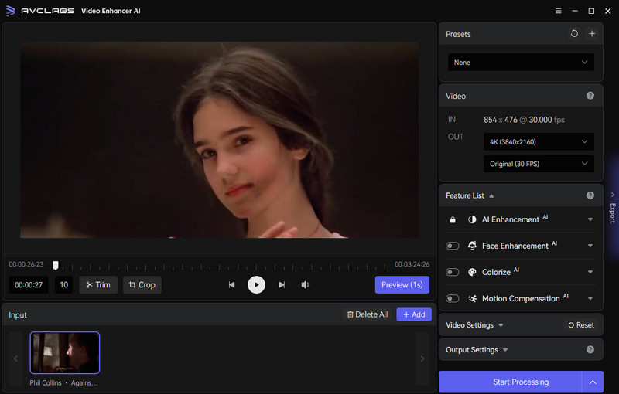
Task: Click the video preview image
Action: (x=219, y=140)
